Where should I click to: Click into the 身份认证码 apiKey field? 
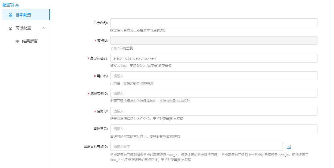click(x=213, y=58)
